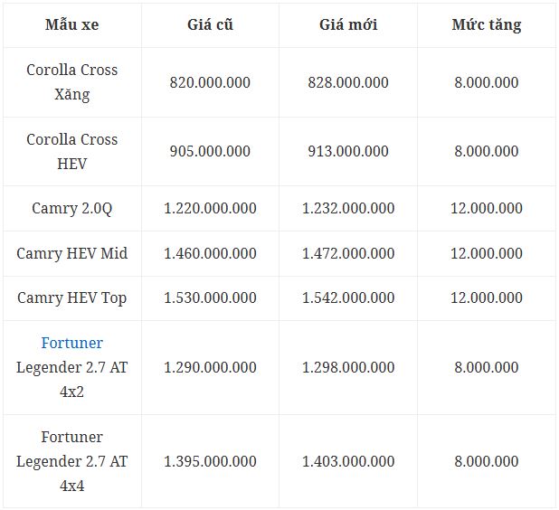
Task: Click the "Mẫu xe" column header
Action: (x=71, y=25)
